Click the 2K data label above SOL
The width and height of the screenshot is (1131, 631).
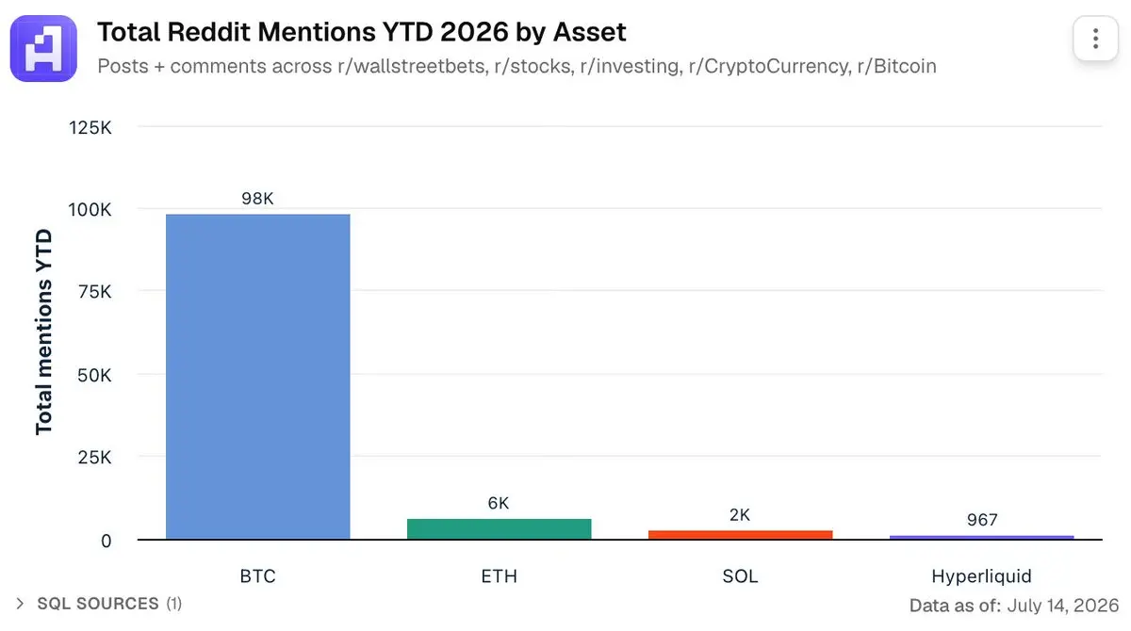pyautogui.click(x=740, y=515)
